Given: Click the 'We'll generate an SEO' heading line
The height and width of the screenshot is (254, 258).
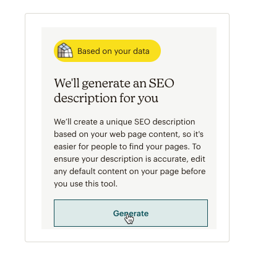Looking at the screenshot, I should click(114, 84).
